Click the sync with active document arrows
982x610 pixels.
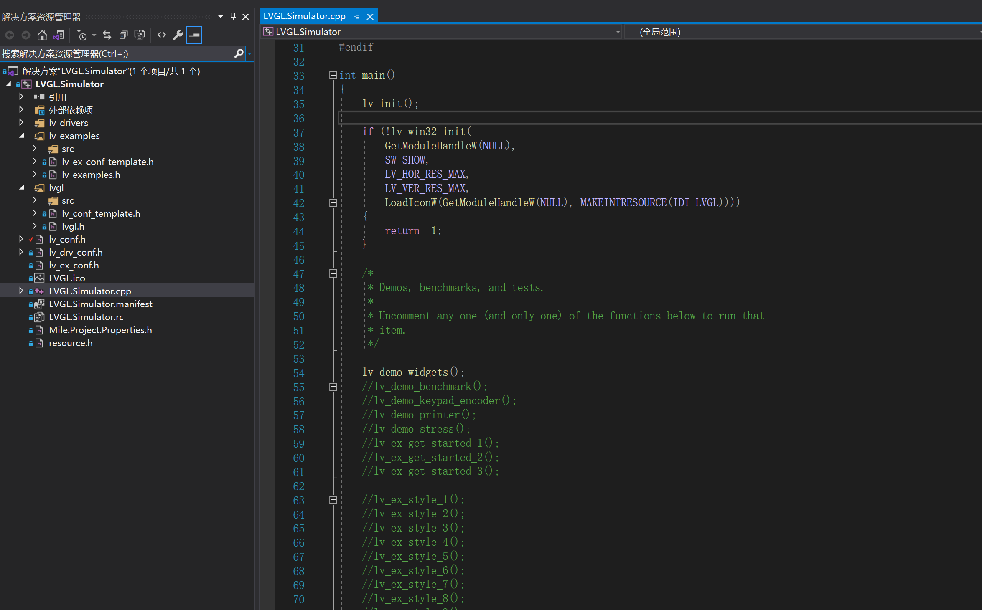(x=107, y=35)
